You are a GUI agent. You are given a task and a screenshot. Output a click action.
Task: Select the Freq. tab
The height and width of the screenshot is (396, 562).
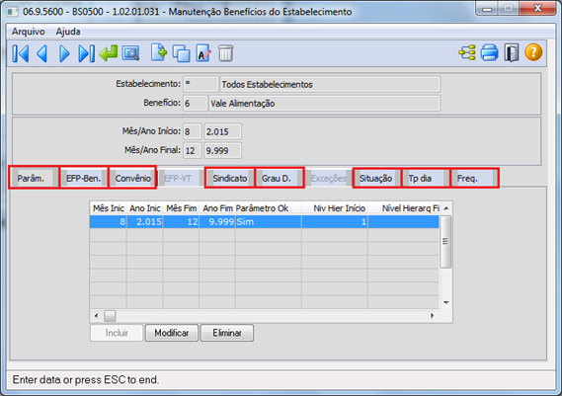474,178
